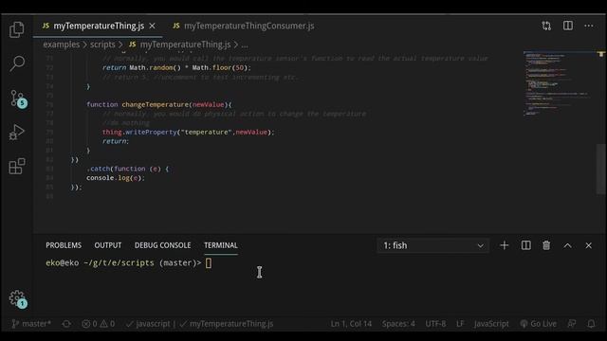This screenshot has width=607, height=341.
Task: Split the terminal pane
Action: click(525, 245)
